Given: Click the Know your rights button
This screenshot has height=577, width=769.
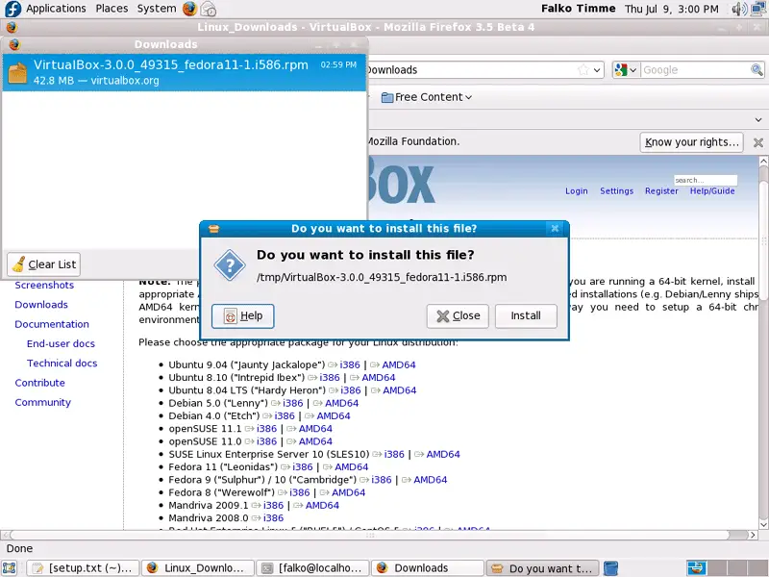Looking at the screenshot, I should (x=691, y=142).
